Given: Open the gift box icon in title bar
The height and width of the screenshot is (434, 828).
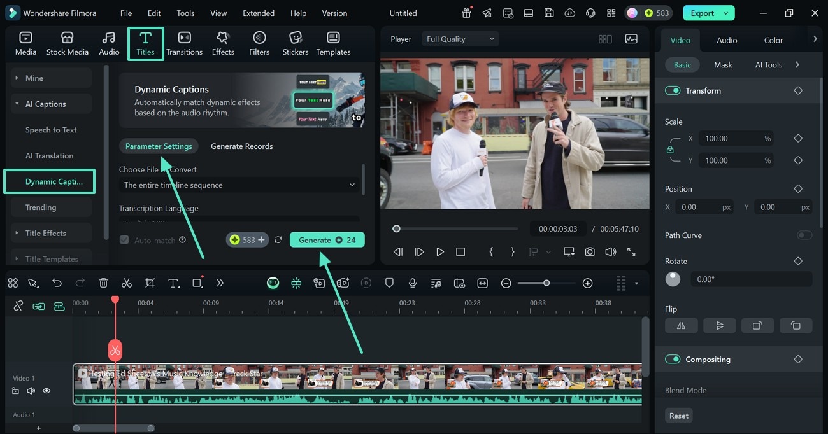Looking at the screenshot, I should (467, 13).
